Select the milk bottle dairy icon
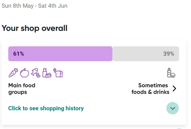Screen dimensions: 191x129 pos(45,73)
